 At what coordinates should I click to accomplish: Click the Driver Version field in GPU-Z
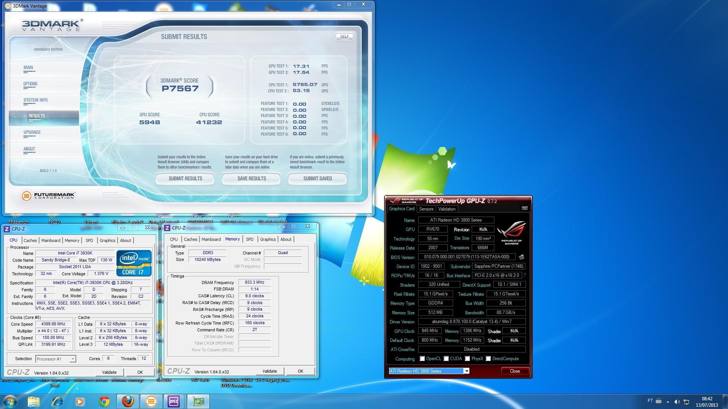coord(472,322)
